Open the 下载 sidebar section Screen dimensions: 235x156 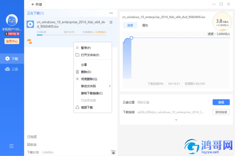pos(12,59)
